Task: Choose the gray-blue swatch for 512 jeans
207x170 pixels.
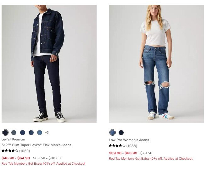Action: [14, 132]
